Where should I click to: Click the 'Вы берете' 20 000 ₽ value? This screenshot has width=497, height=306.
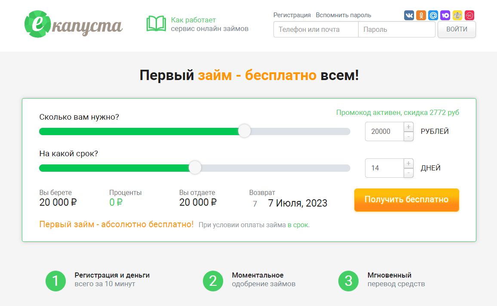click(x=58, y=203)
